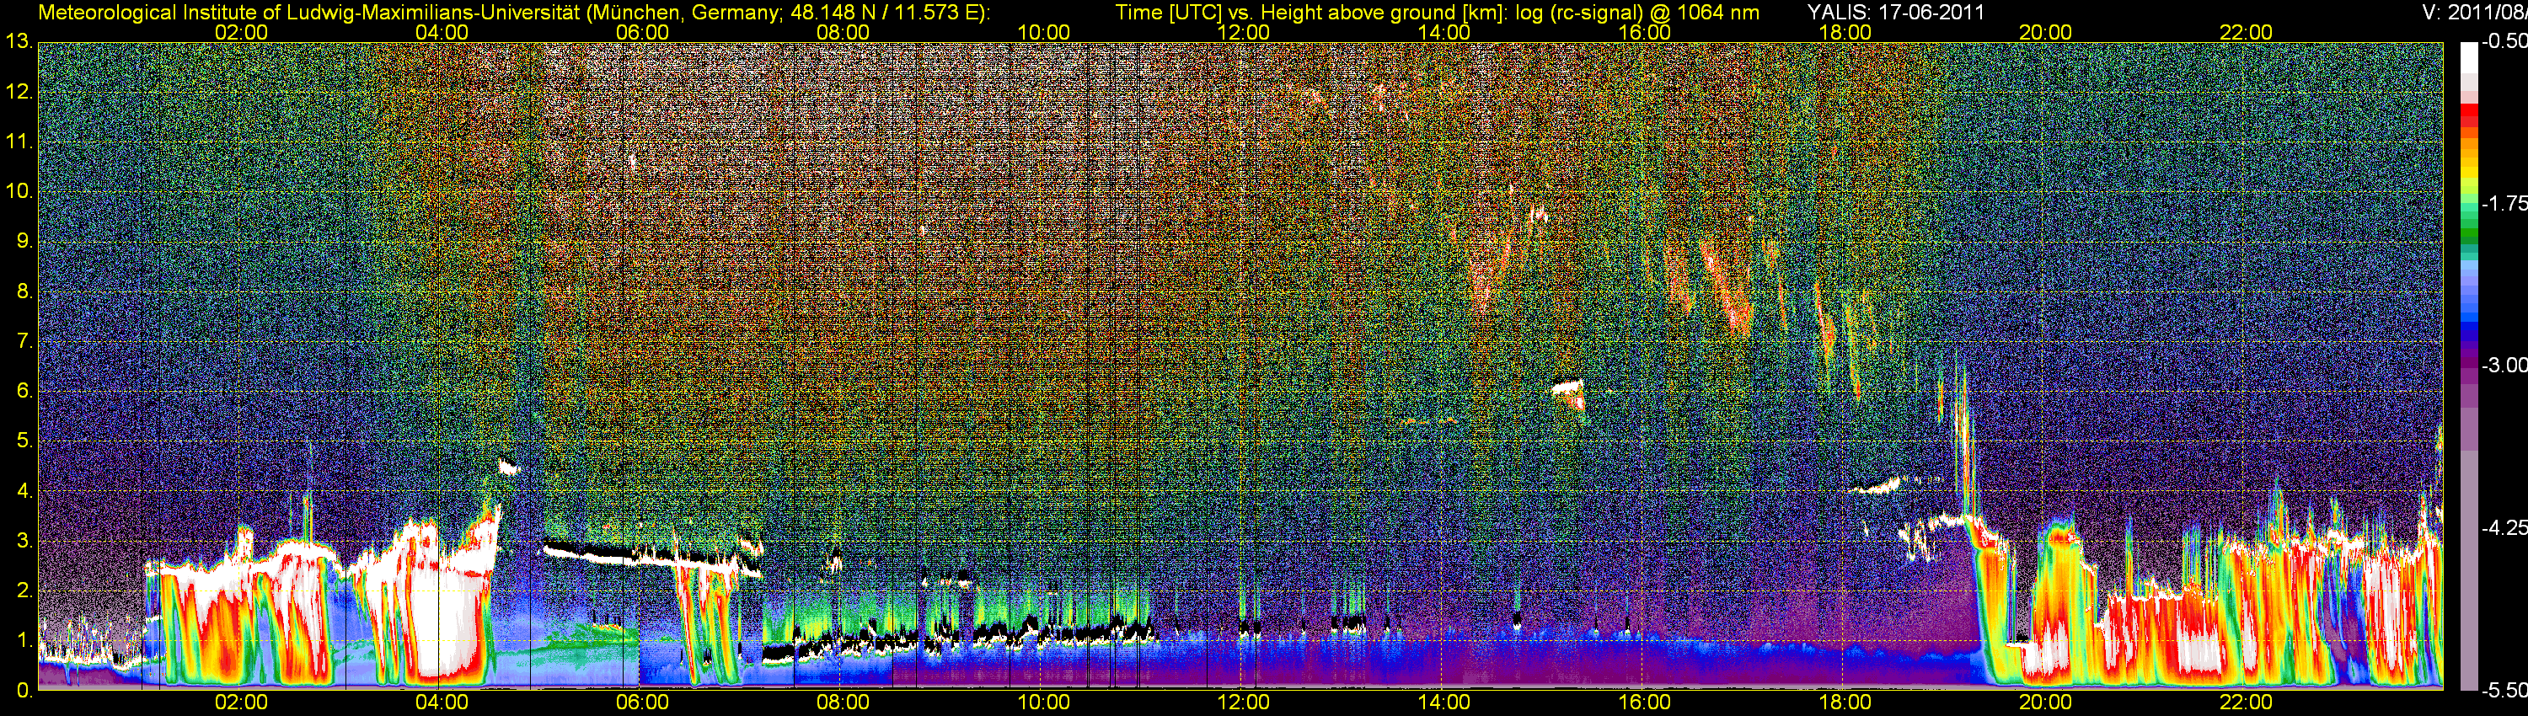Screen dimensions: 2528x716
Task: Click the 16:00 label on the bottom time axis
Action: pos(1645,703)
